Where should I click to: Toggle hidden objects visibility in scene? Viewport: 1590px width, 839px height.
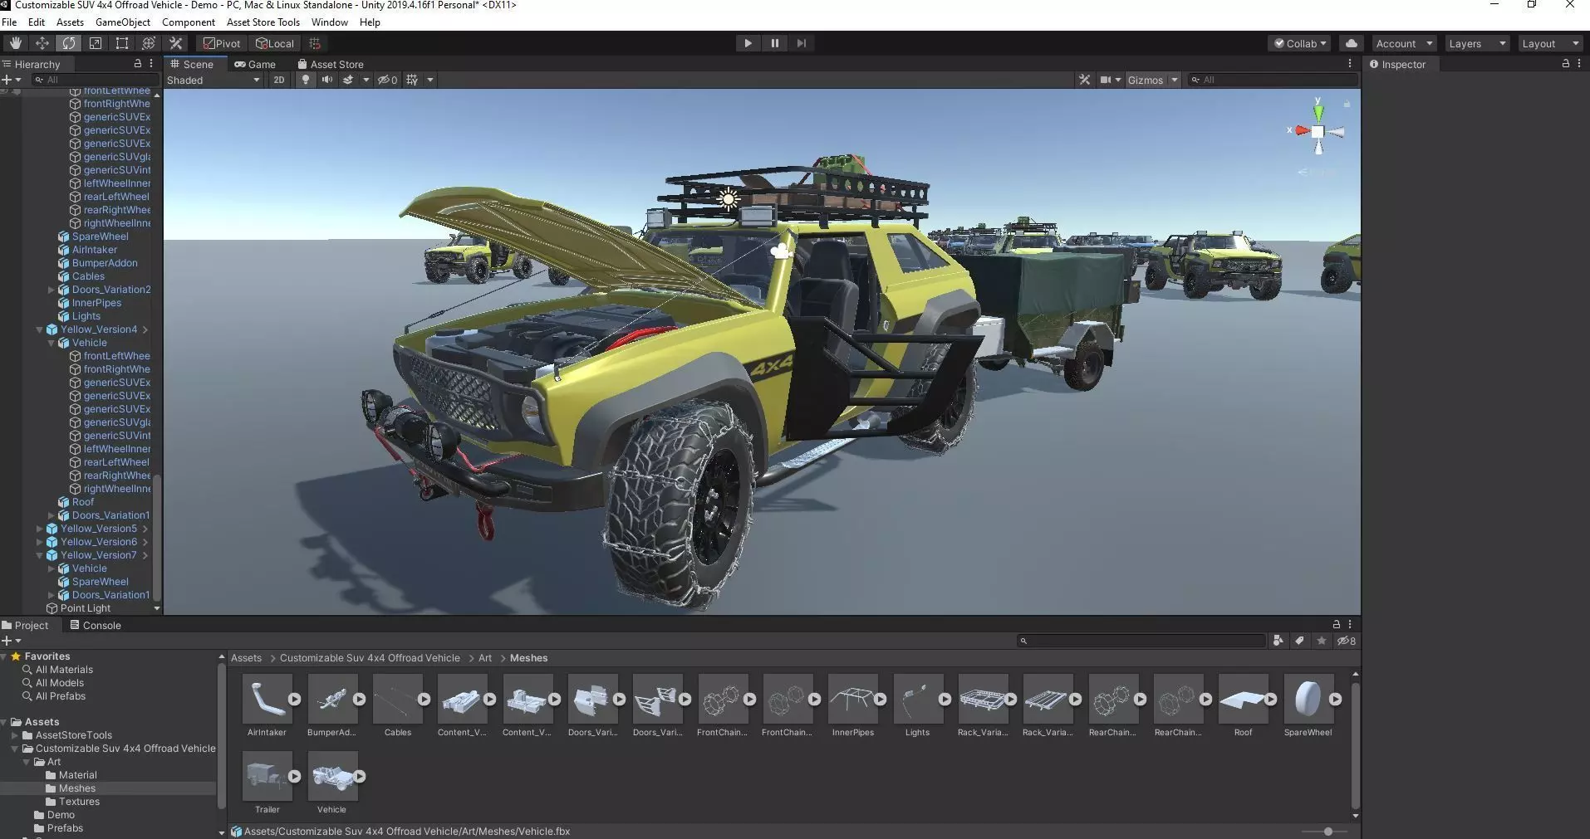[387, 80]
